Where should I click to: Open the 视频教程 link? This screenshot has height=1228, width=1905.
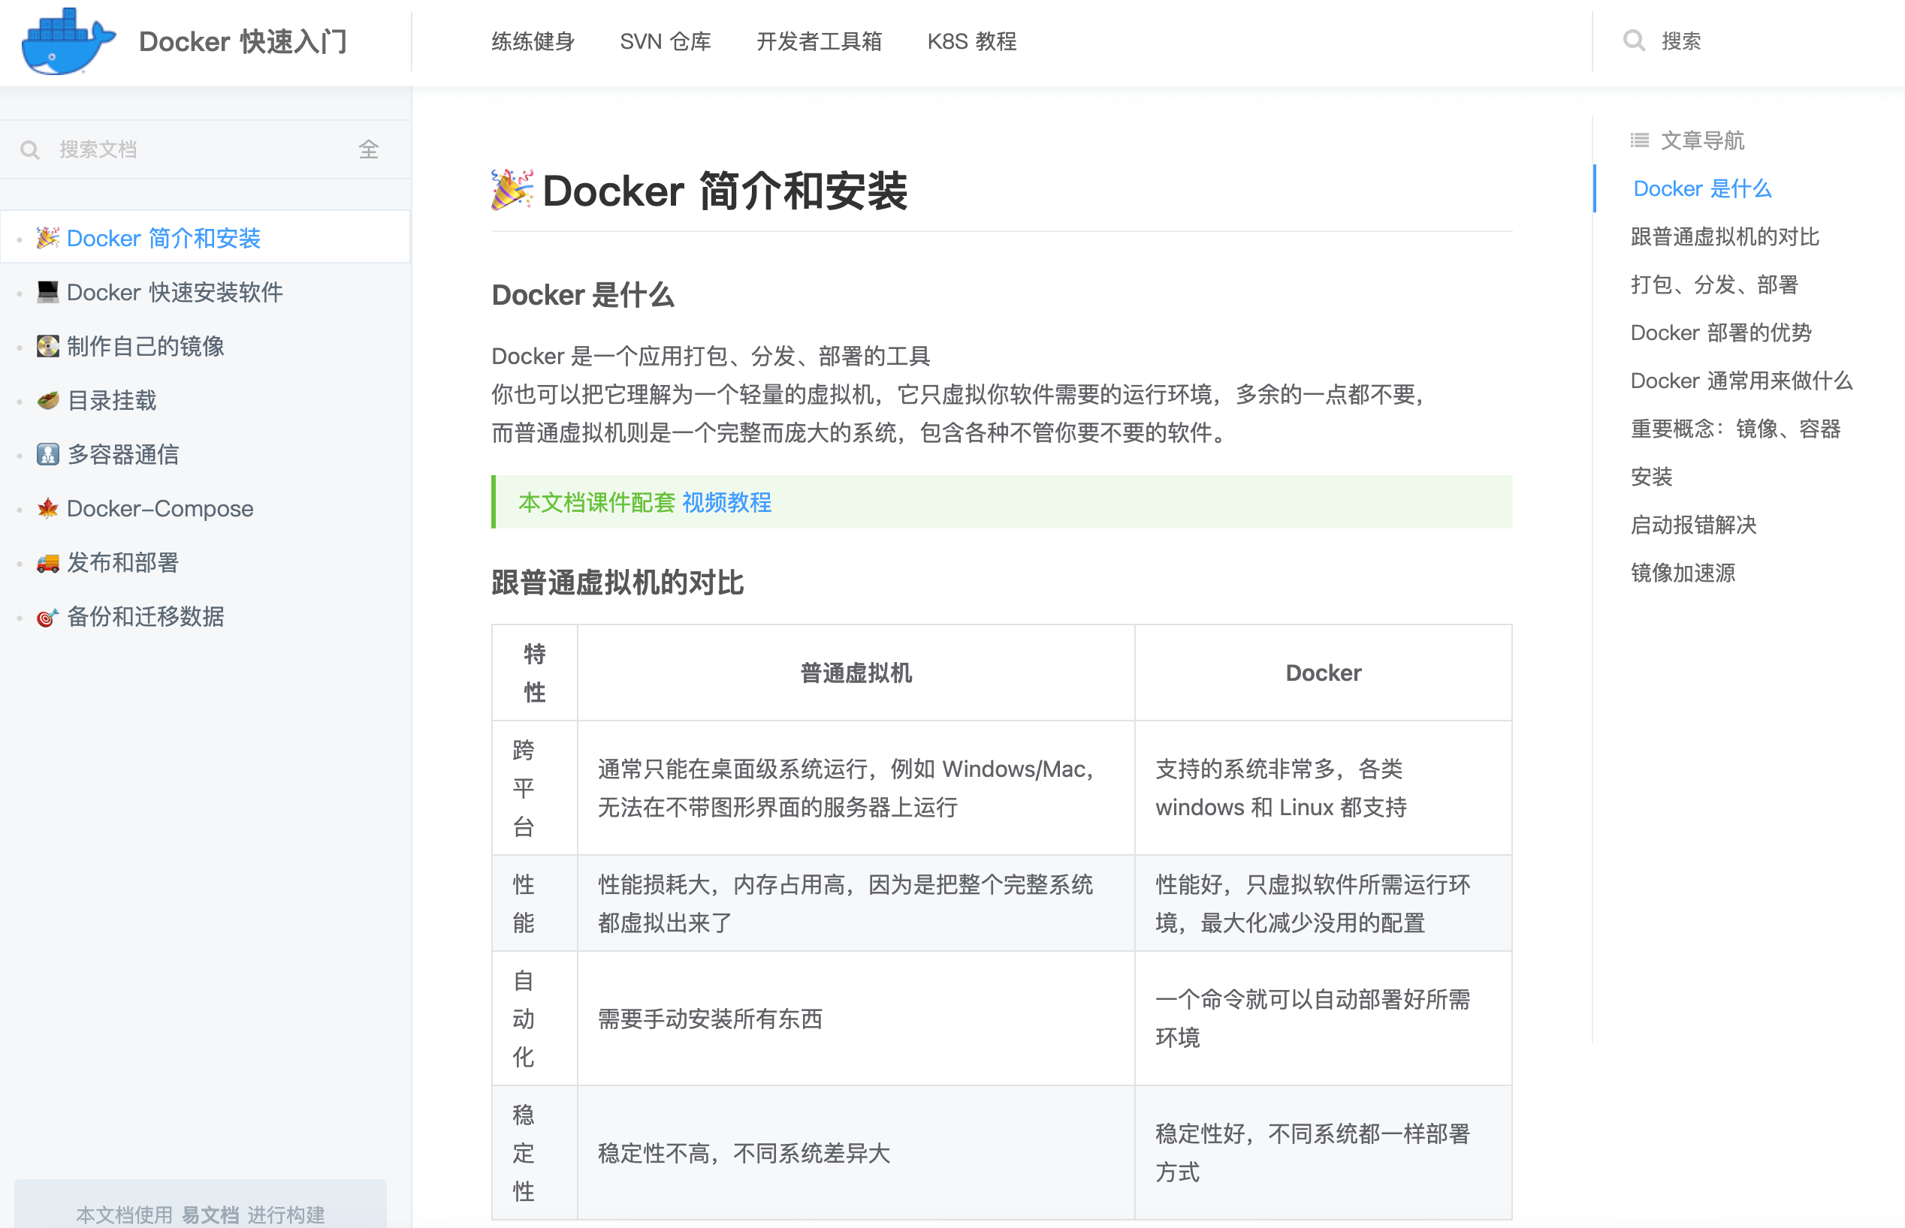[x=726, y=502]
